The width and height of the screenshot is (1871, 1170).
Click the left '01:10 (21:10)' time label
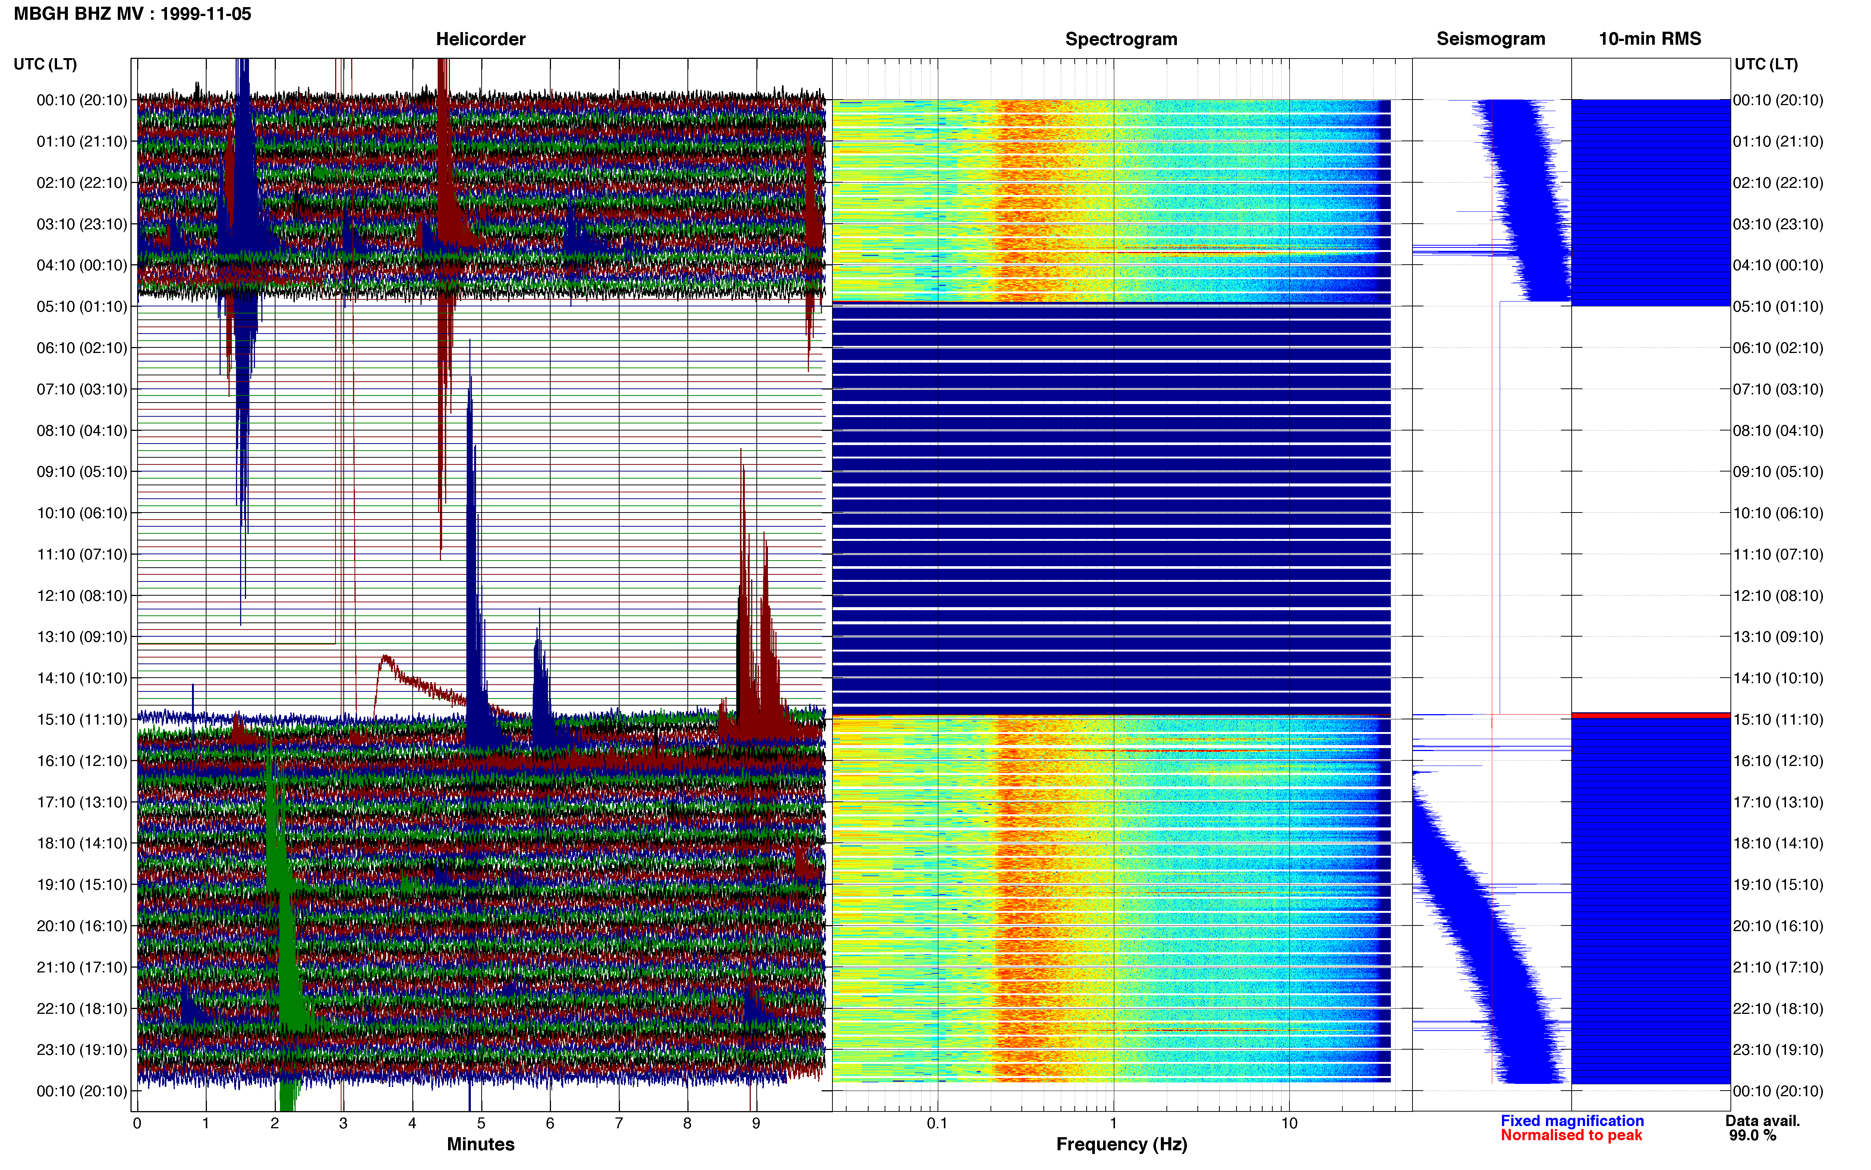click(81, 141)
